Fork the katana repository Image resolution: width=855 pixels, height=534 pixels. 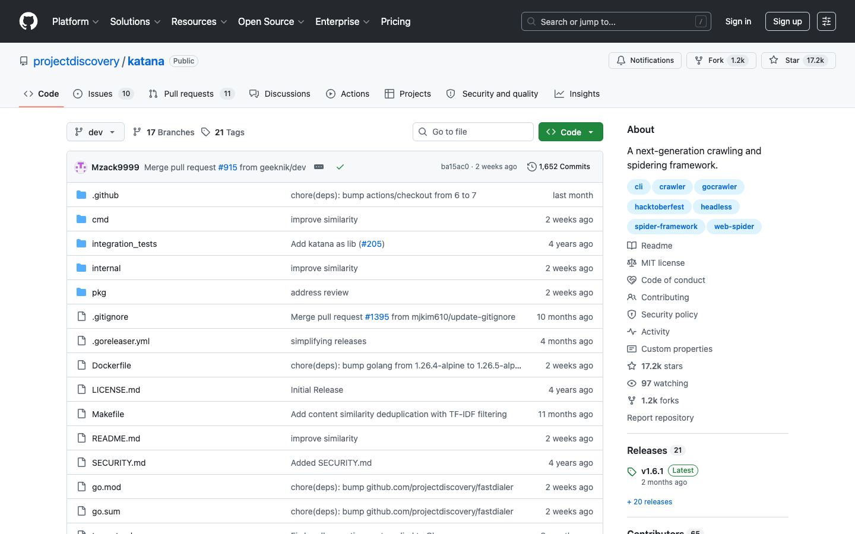coord(721,61)
